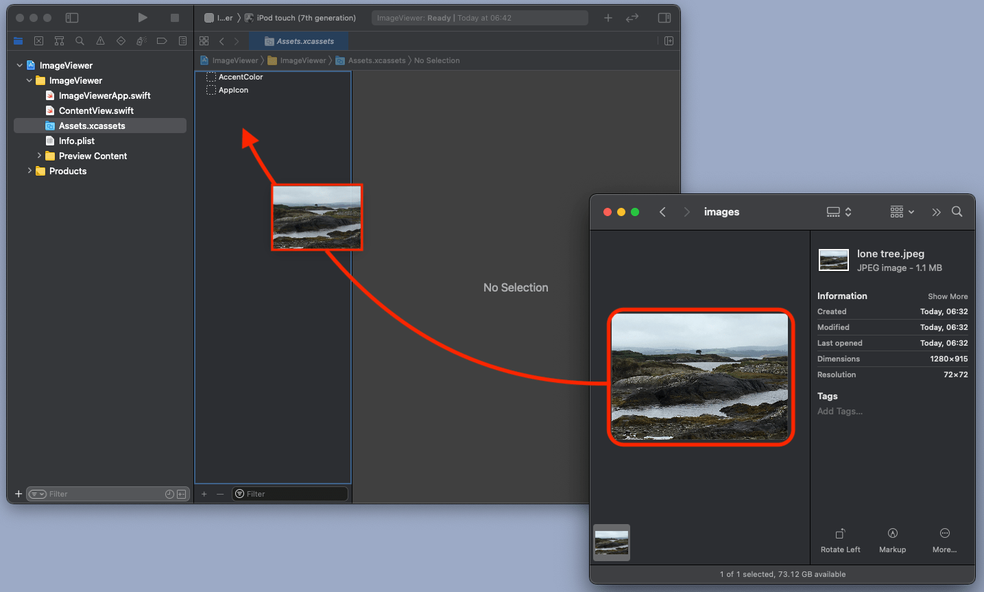Select Rotate Left in the Finder preview
The image size is (984, 592).
[x=840, y=539]
